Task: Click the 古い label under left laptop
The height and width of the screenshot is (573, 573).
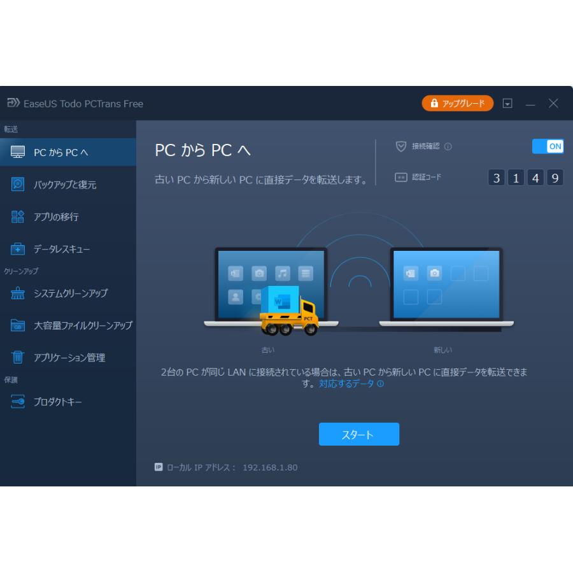Action: pos(268,350)
